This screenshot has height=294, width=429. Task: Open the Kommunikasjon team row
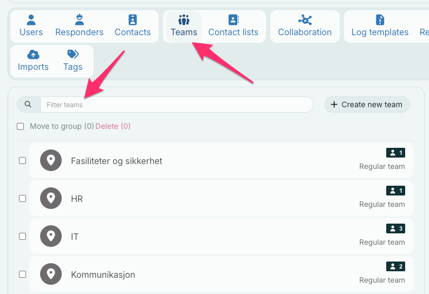click(217, 275)
